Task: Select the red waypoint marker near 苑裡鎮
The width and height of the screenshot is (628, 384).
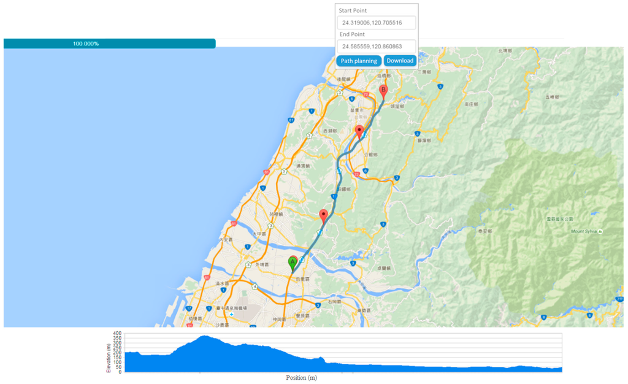Action: 323,216
